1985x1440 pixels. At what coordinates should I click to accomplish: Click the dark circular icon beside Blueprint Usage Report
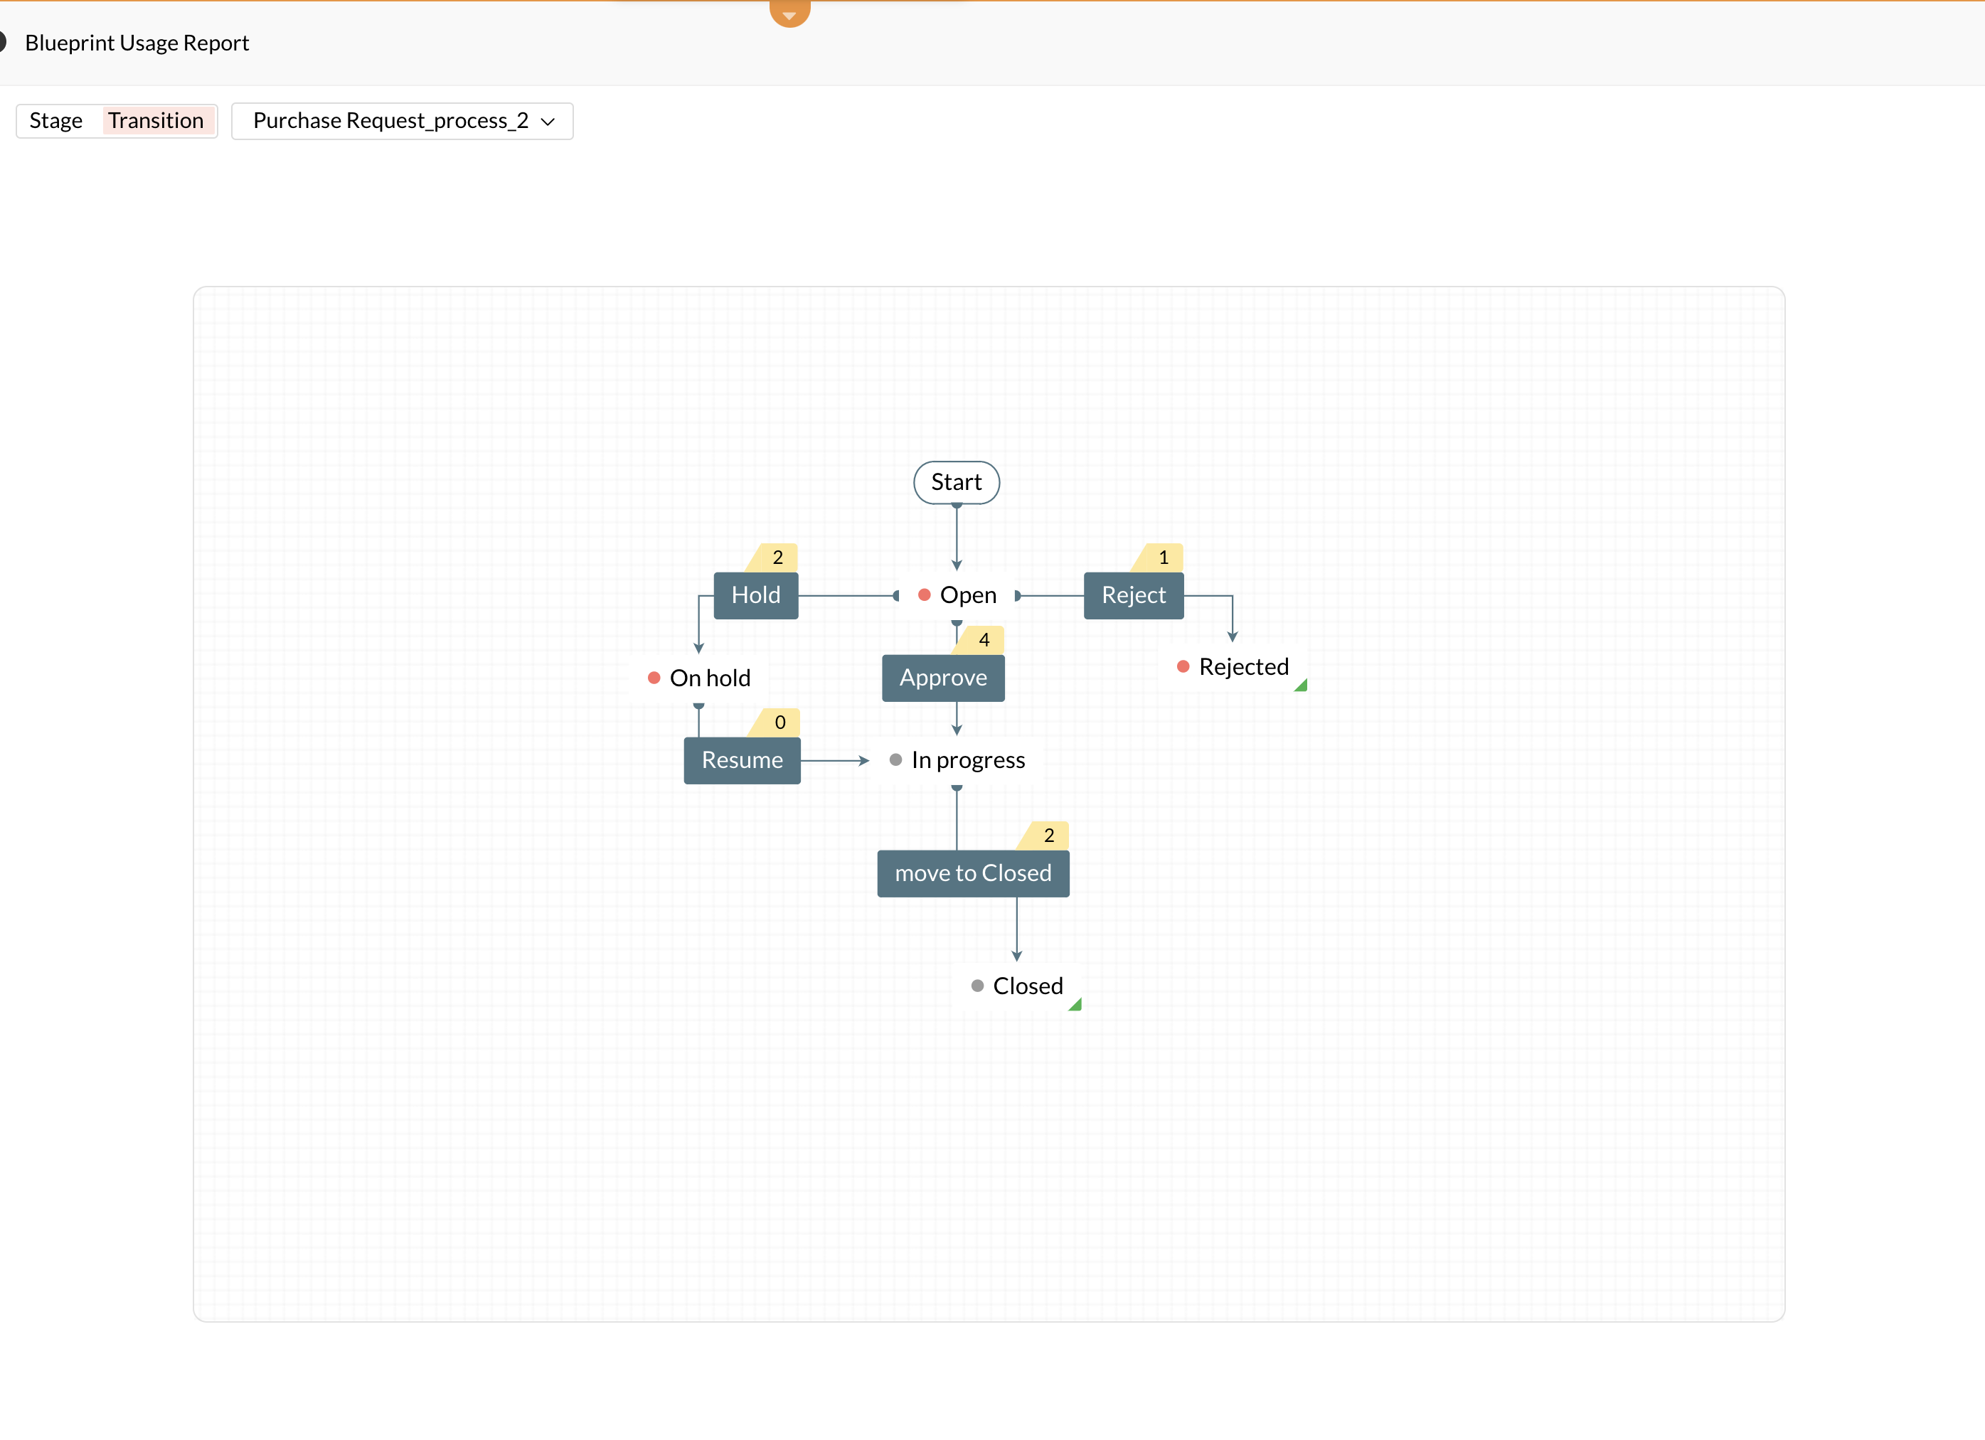click(3, 42)
